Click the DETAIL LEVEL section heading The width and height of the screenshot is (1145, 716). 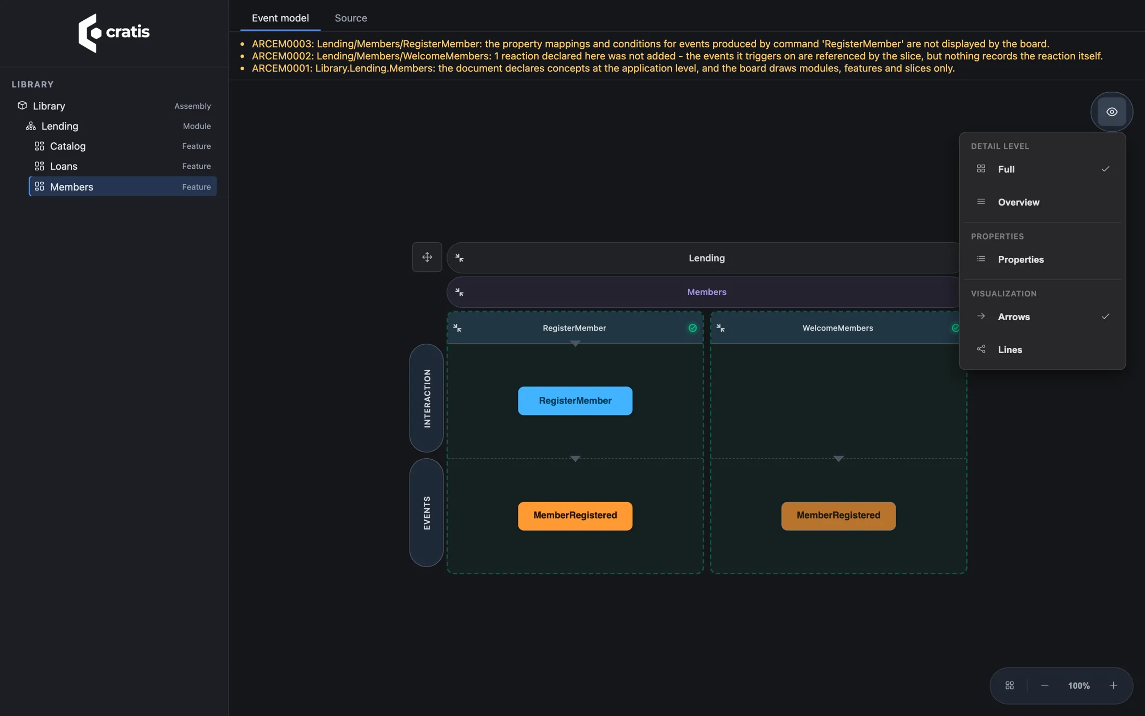1000,146
